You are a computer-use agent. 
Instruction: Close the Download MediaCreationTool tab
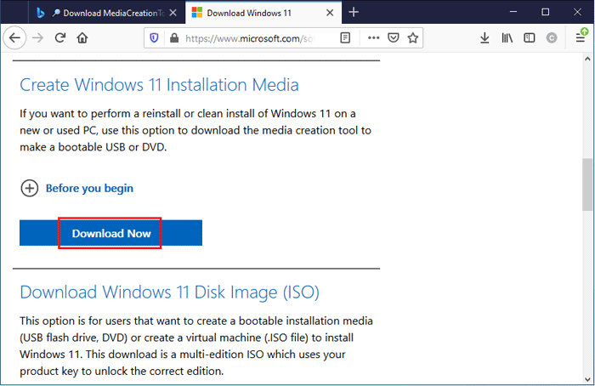click(x=173, y=13)
